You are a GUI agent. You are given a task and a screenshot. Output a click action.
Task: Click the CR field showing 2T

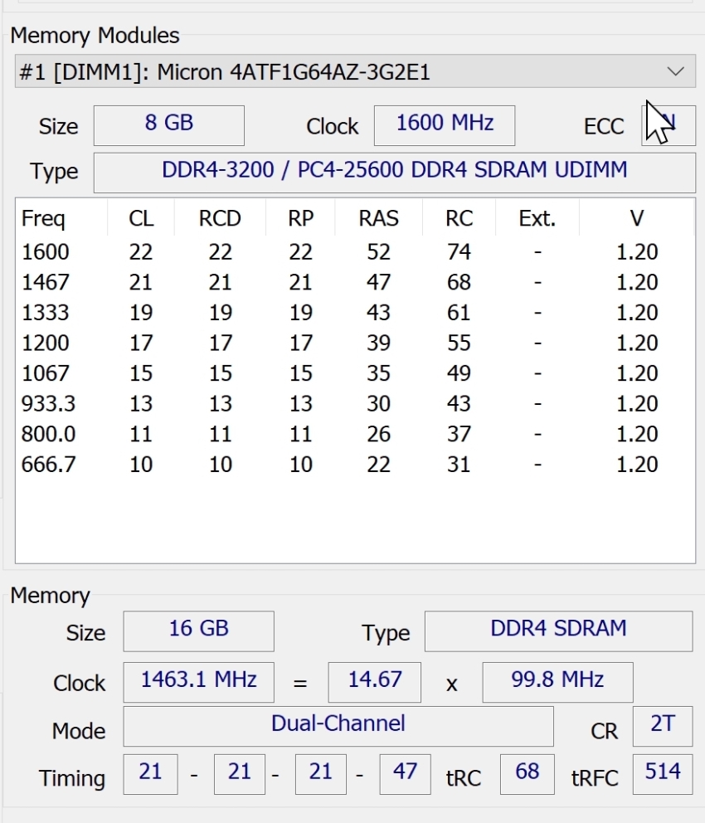tap(662, 724)
